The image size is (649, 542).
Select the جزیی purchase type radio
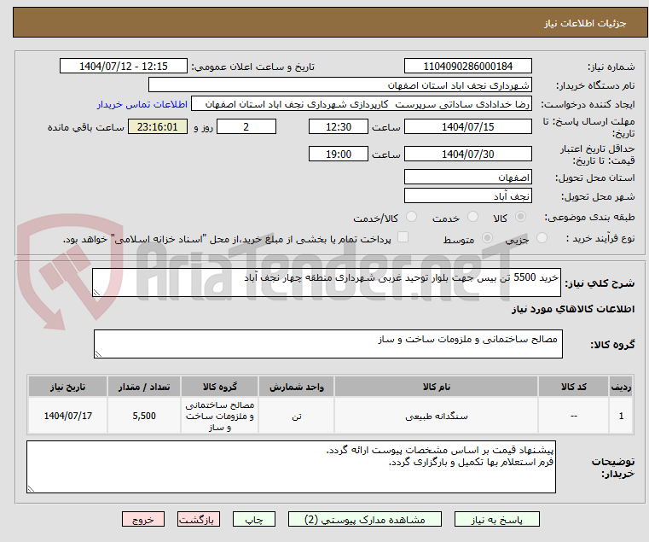542,238
